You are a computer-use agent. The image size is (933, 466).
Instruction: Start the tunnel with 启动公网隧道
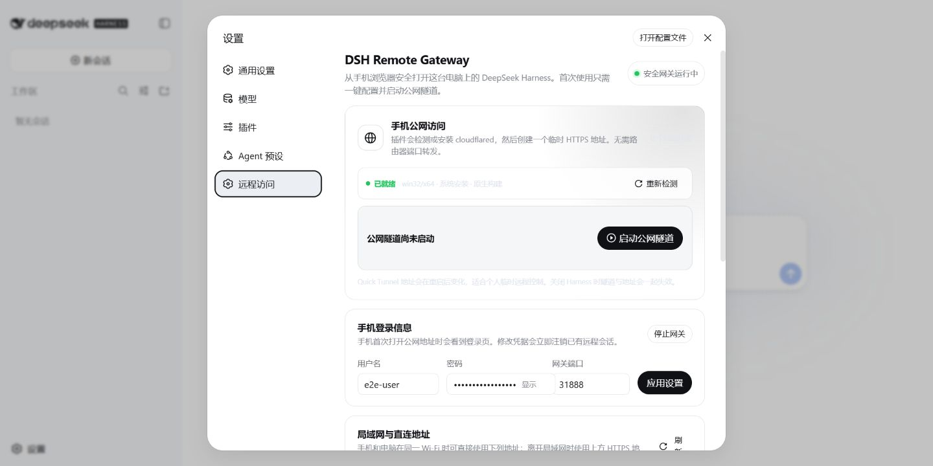coord(640,238)
